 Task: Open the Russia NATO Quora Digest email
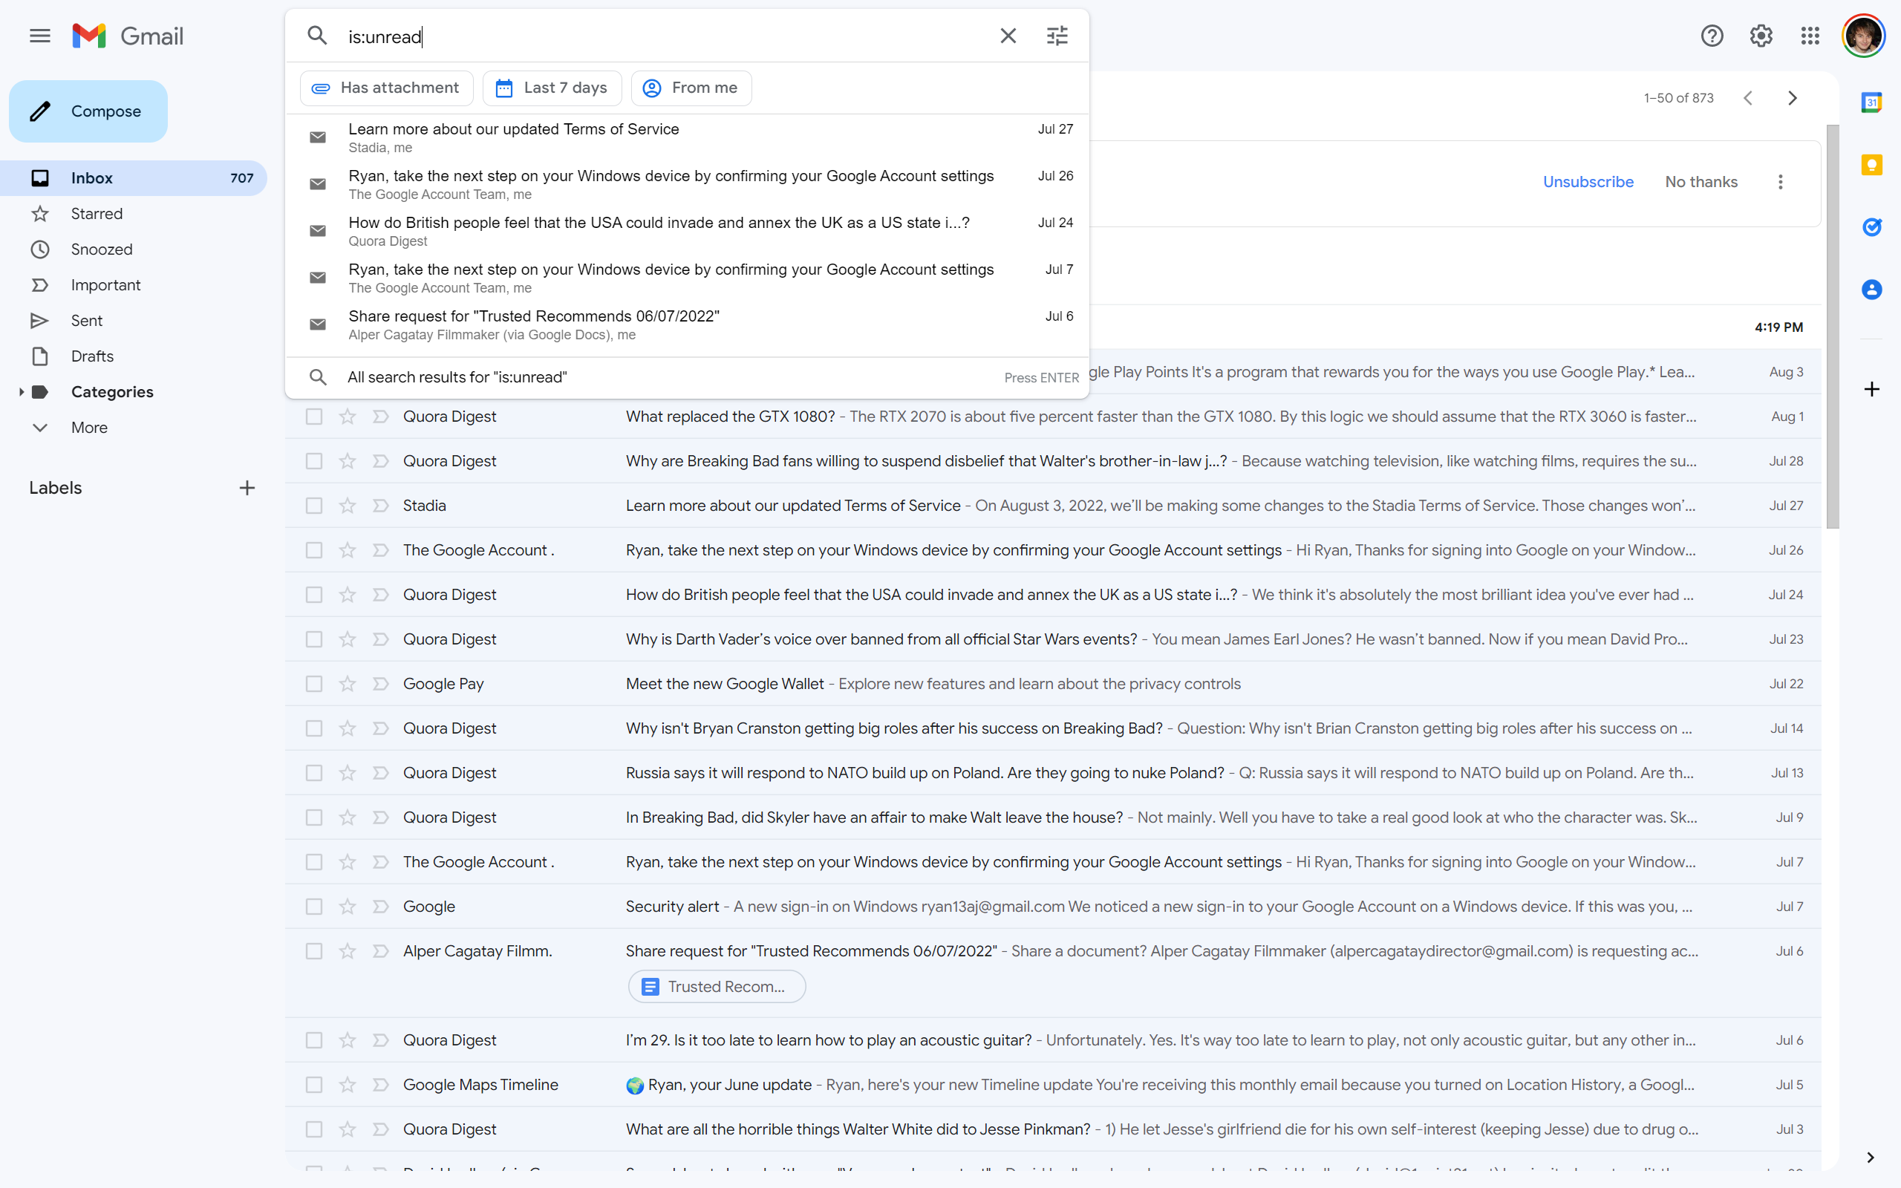pyautogui.click(x=1053, y=773)
